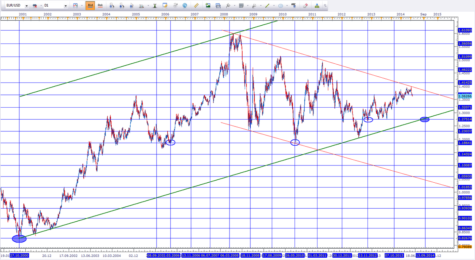Click the 06.03.2008 date label

(230, 255)
